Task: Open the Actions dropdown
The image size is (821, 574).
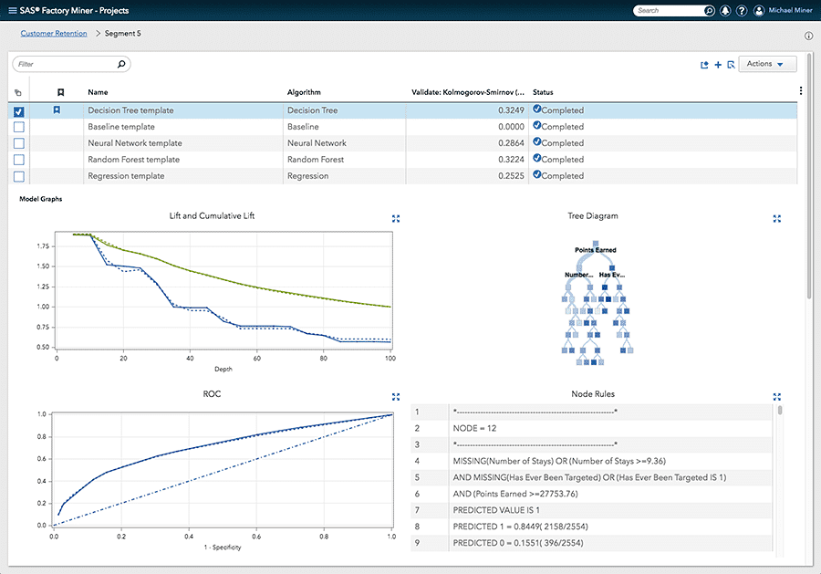Action: point(766,64)
